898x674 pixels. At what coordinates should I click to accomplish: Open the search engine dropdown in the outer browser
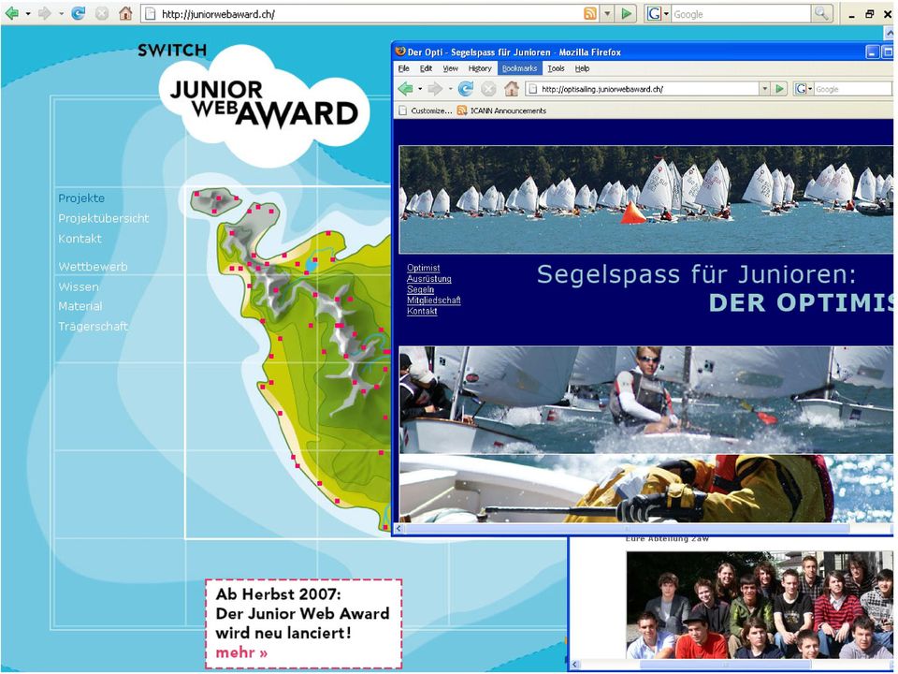[666, 14]
